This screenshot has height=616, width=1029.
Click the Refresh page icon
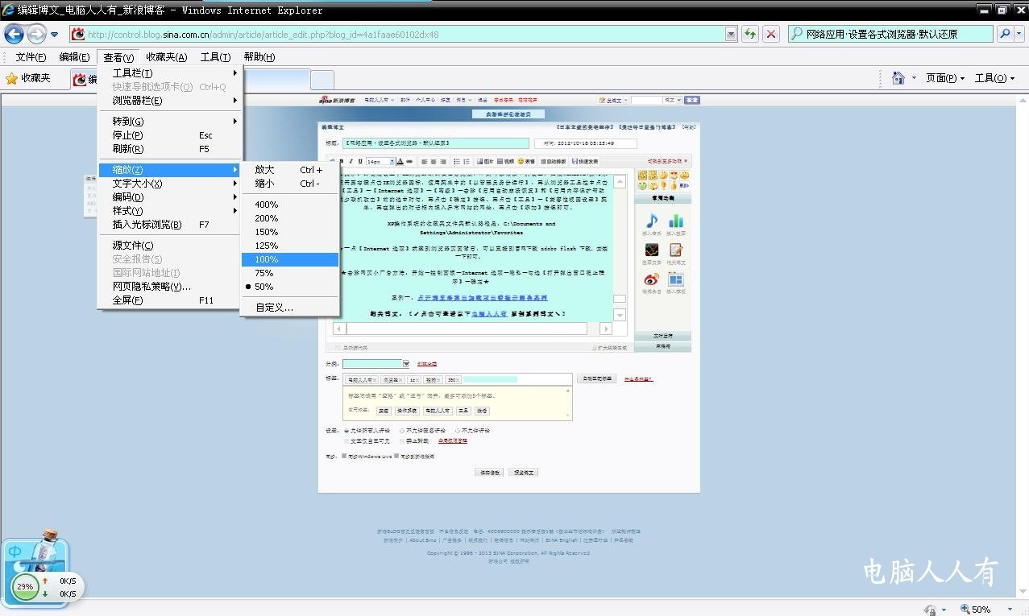pos(750,34)
